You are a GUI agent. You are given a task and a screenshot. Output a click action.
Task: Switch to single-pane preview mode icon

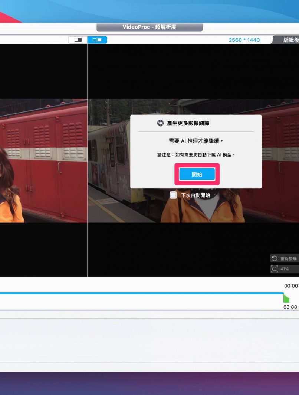point(78,40)
